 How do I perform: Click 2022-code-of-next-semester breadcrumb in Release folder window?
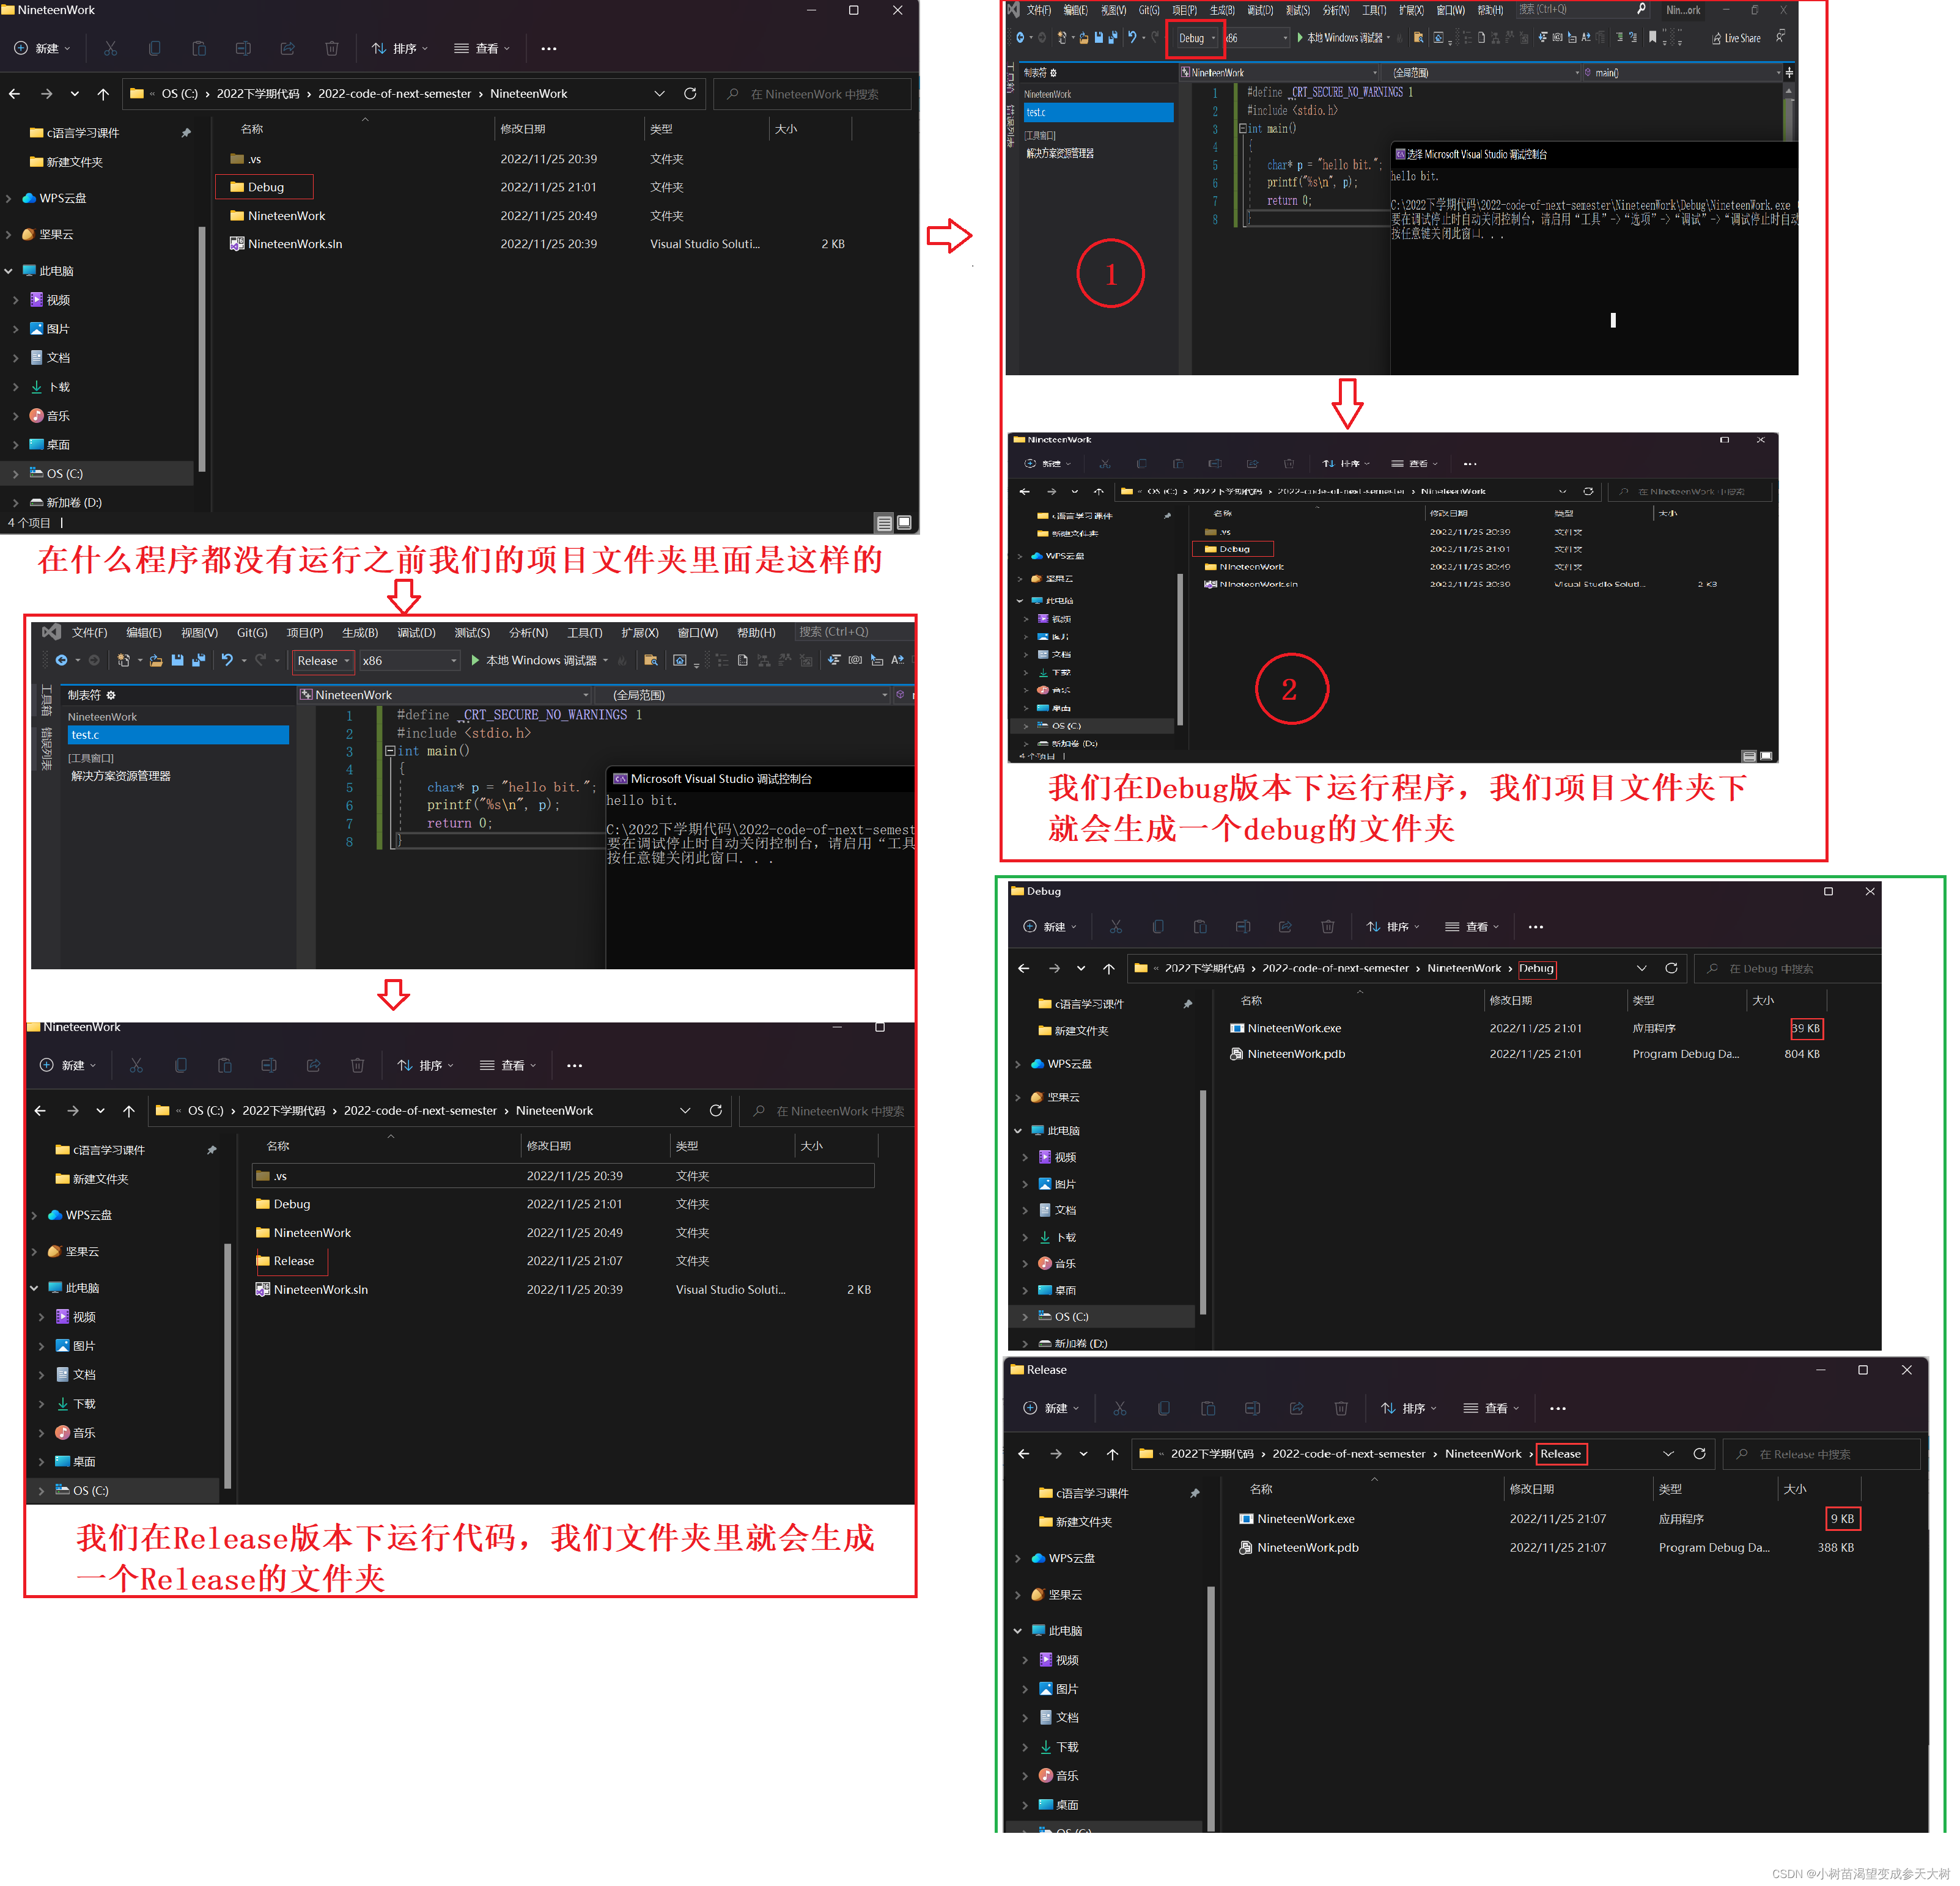click(x=1348, y=1455)
